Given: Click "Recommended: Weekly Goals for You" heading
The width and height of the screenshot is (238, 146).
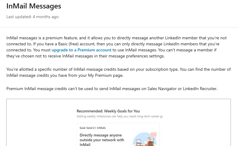Looking at the screenshot, I should click(108, 111).
